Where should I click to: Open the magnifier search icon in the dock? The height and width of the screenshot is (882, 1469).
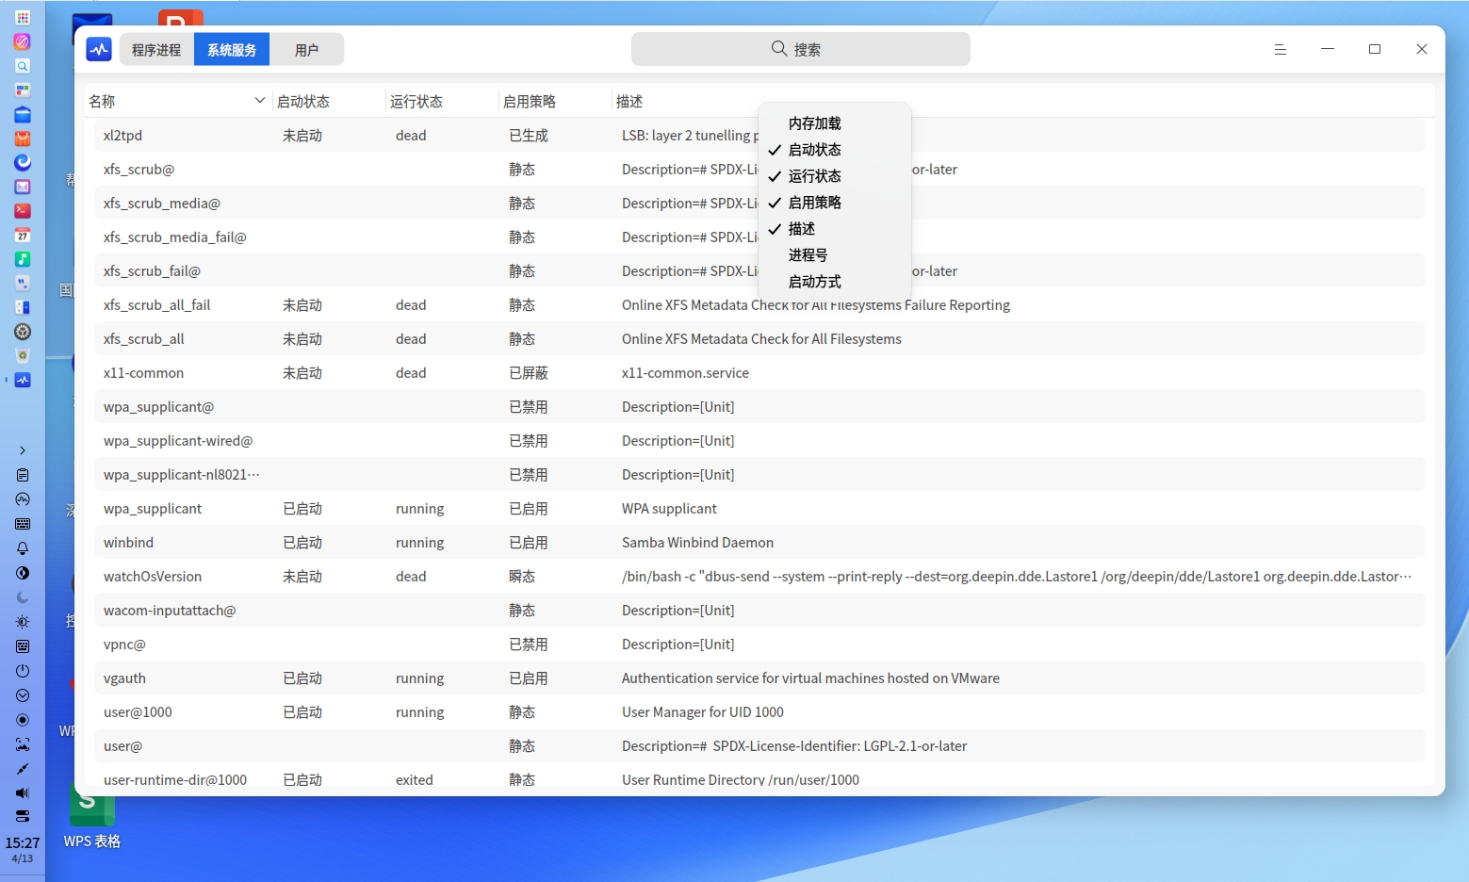click(23, 66)
